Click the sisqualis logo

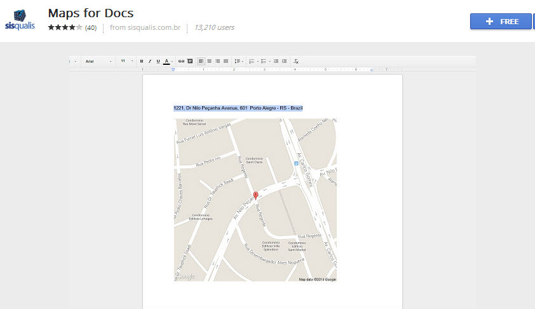pyautogui.click(x=20, y=20)
